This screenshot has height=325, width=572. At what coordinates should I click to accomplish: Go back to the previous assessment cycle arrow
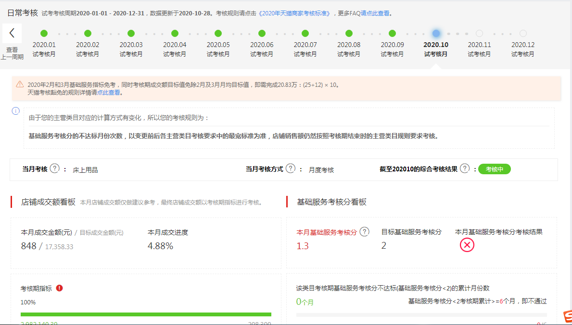(x=12, y=33)
